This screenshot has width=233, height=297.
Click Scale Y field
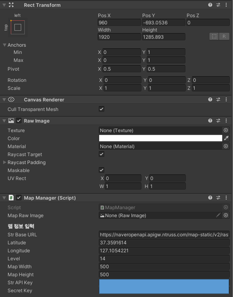(x=167, y=88)
